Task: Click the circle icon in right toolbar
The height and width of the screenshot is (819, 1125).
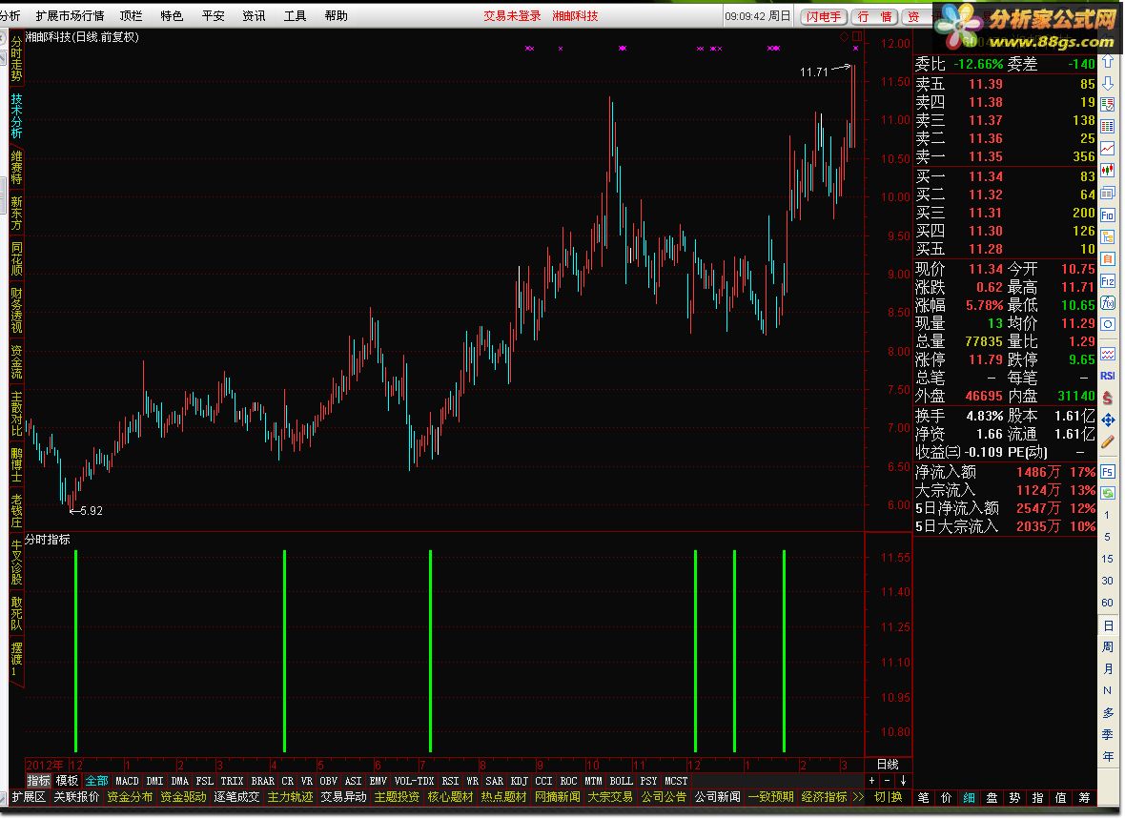Action: pos(1108,324)
